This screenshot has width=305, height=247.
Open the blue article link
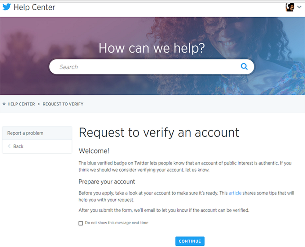[x=235, y=193]
